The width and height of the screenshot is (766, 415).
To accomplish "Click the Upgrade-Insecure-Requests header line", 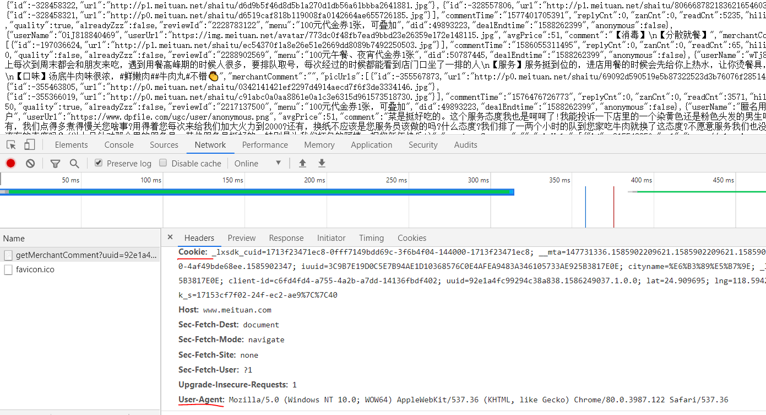I will [237, 385].
